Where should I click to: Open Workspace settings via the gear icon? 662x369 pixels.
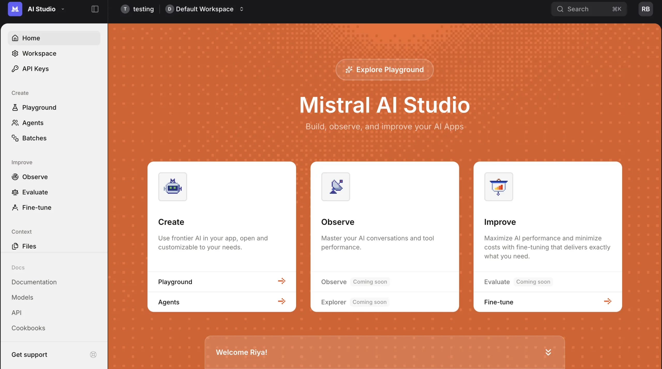click(15, 53)
